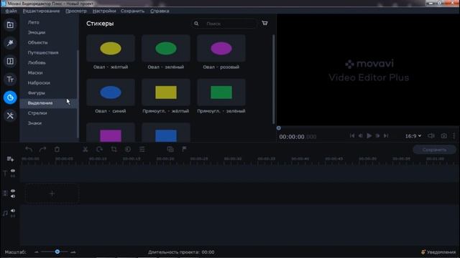Step back one frame button

point(361,135)
